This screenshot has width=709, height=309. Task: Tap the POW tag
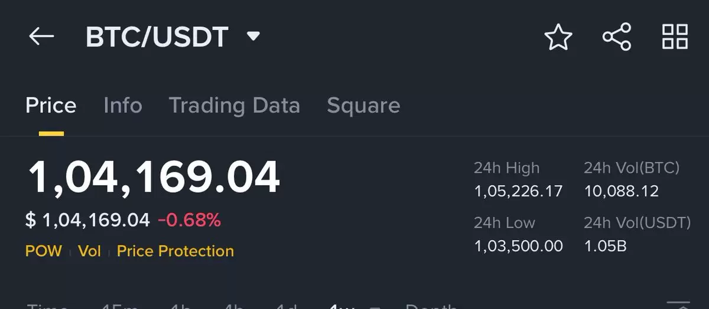(44, 251)
